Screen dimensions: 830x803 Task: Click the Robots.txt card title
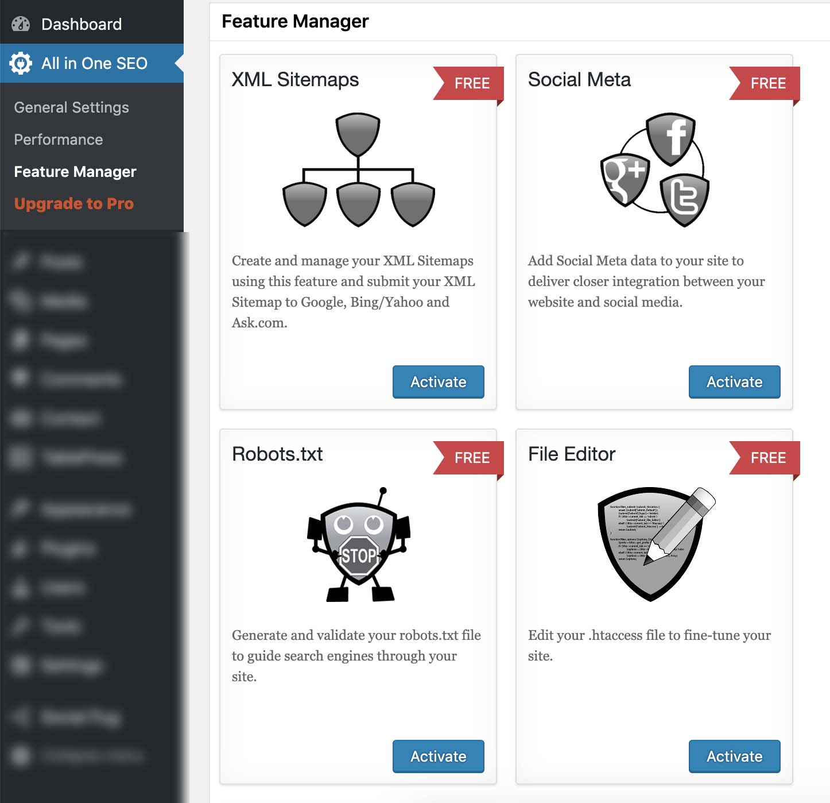coord(277,454)
